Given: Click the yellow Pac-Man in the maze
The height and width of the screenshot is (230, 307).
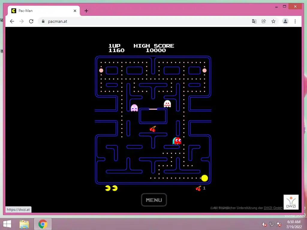Looking at the screenshot, I should tap(204, 178).
